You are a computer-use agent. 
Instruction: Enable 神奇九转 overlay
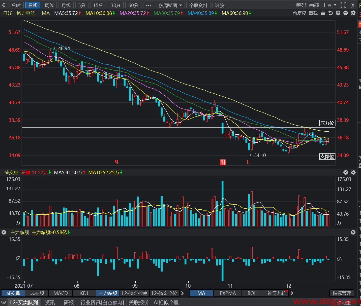tap(277, 293)
